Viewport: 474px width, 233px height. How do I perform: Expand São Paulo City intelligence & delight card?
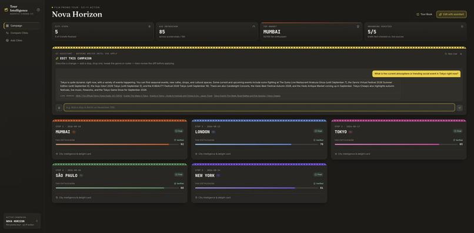(74, 197)
